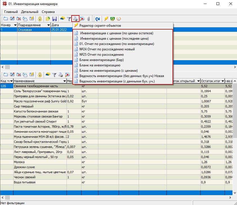
Task: Select Инвентаризация с ценами (по ценам остатков)
Action: point(123,33)
